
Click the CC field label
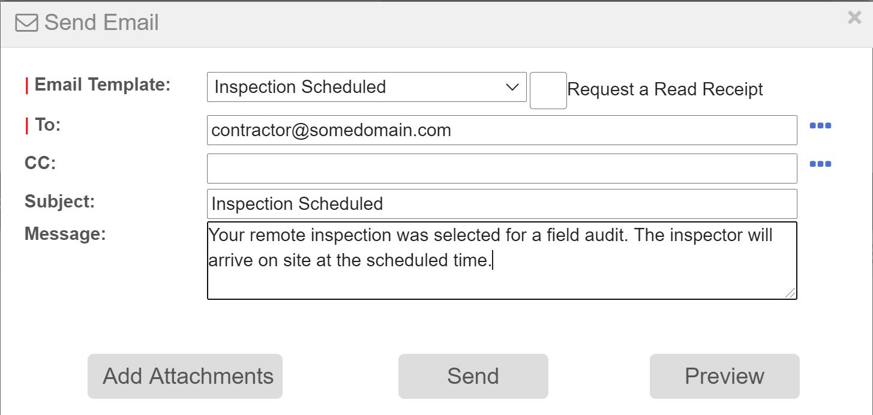40,163
